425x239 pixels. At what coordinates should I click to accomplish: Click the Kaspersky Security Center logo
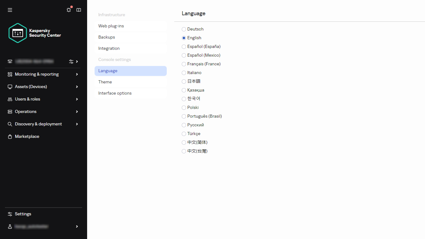17,33
